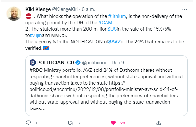196x127 pixels.
Task: Click the reply speech bubble icon
Action: click(28, 123)
